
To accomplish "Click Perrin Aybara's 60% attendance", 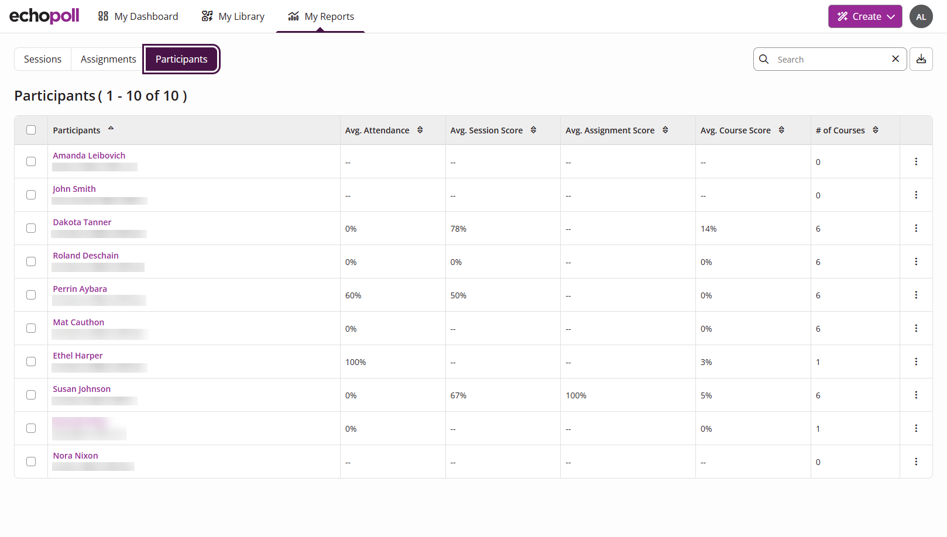I will (x=353, y=295).
